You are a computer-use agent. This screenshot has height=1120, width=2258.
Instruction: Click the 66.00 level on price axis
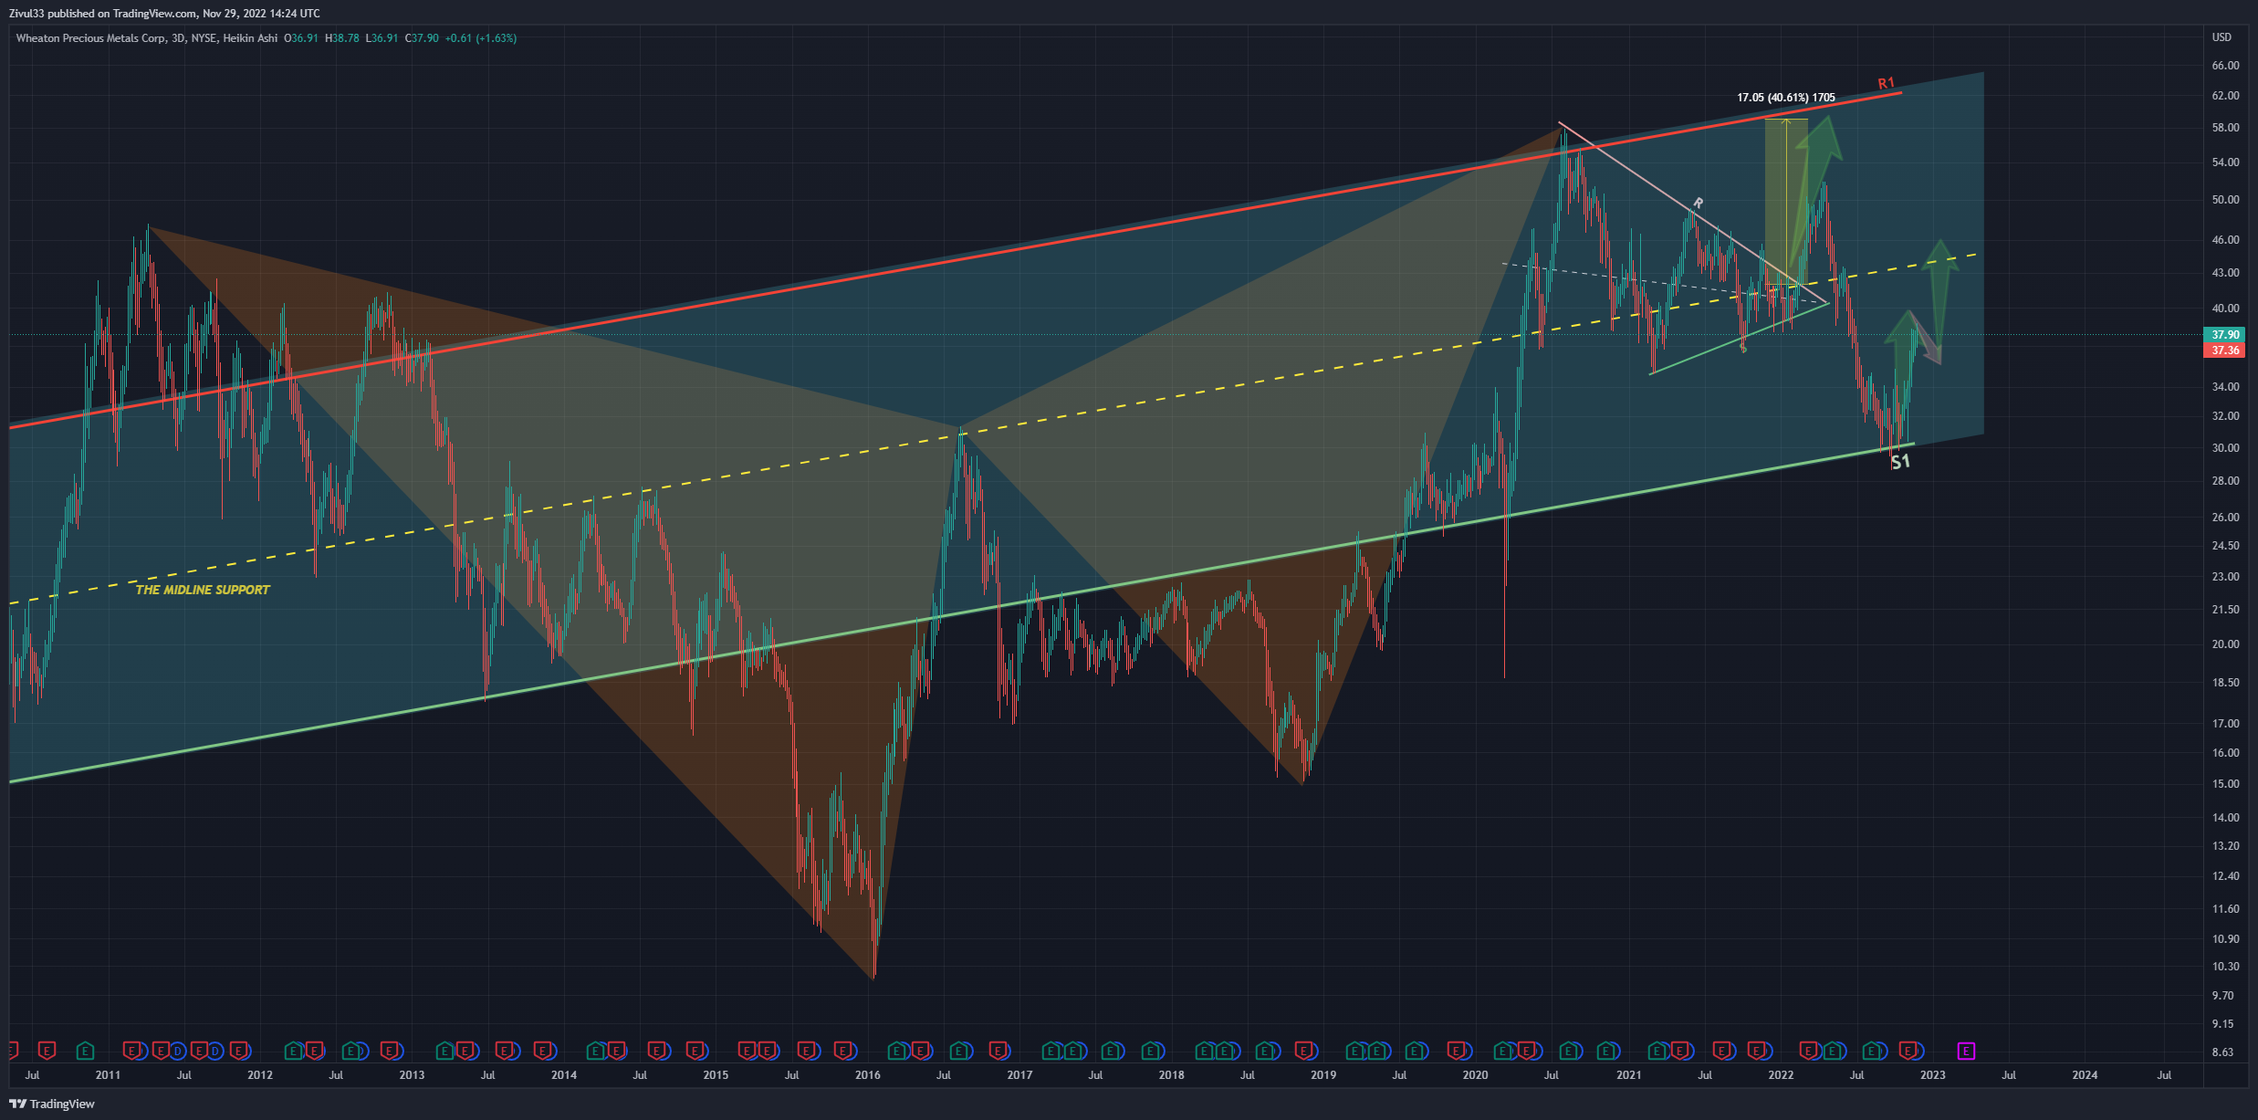pyautogui.click(x=2225, y=66)
